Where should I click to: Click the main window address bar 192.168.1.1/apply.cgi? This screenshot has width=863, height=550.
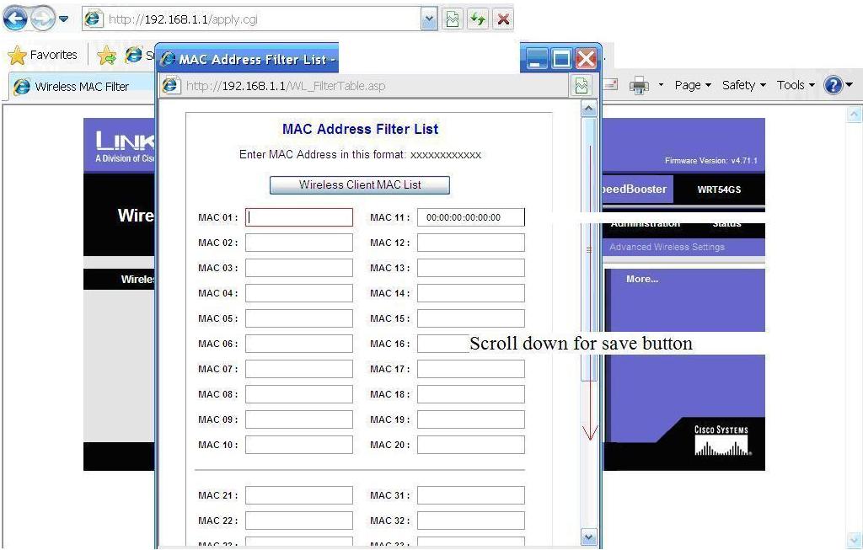(253, 20)
